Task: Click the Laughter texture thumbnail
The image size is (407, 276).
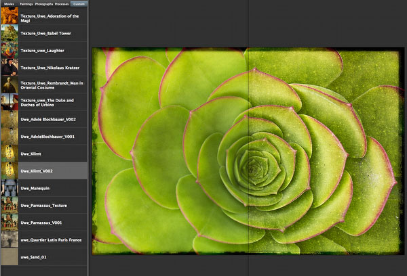Action: pos(9,50)
